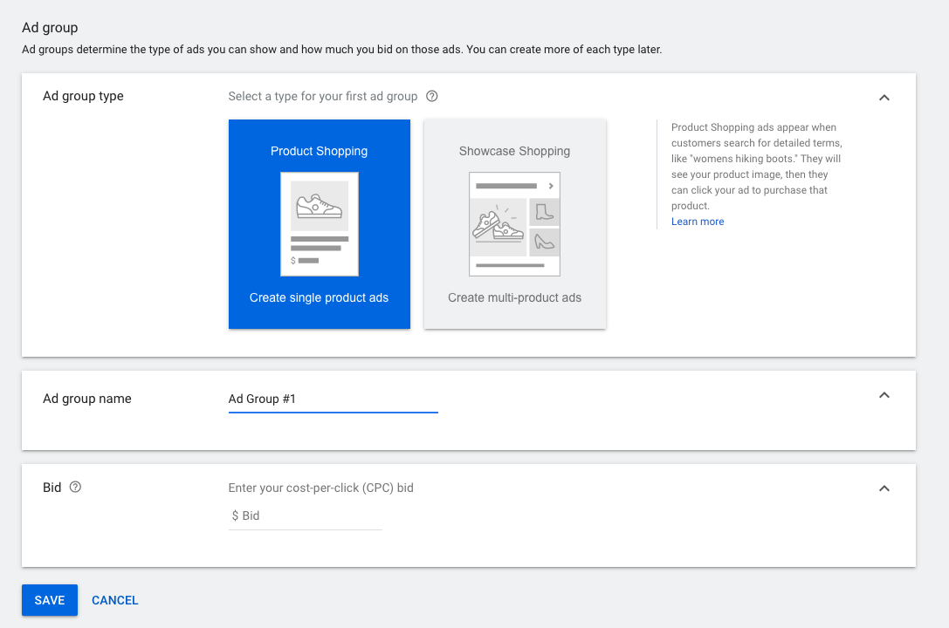The width and height of the screenshot is (949, 628).
Task: Click the Showcase Shopping title text
Action: click(514, 151)
